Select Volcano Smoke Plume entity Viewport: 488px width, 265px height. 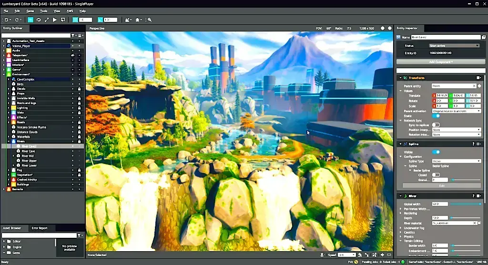(x=31, y=127)
